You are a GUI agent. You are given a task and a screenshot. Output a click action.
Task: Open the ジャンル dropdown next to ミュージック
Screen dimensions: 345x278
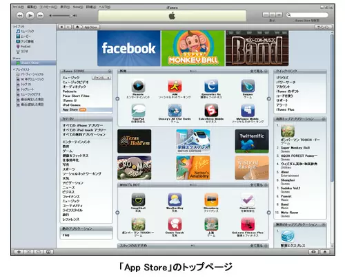tap(101, 78)
